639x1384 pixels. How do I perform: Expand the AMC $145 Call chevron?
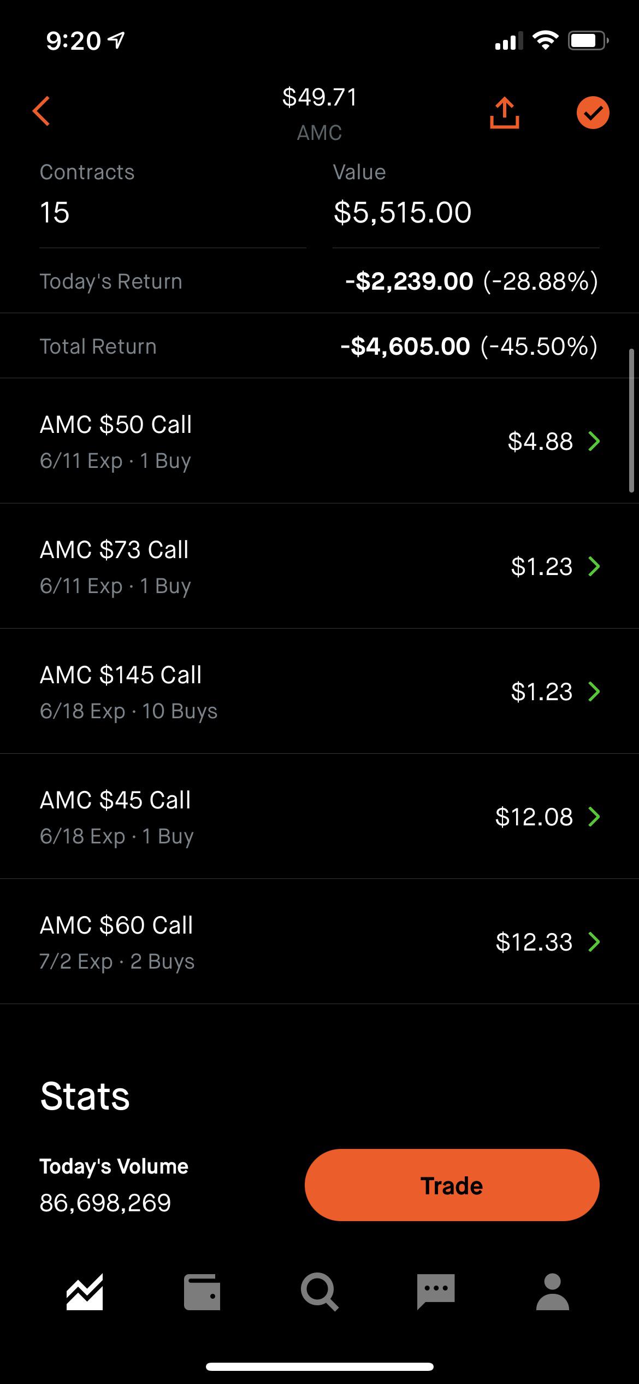[594, 691]
